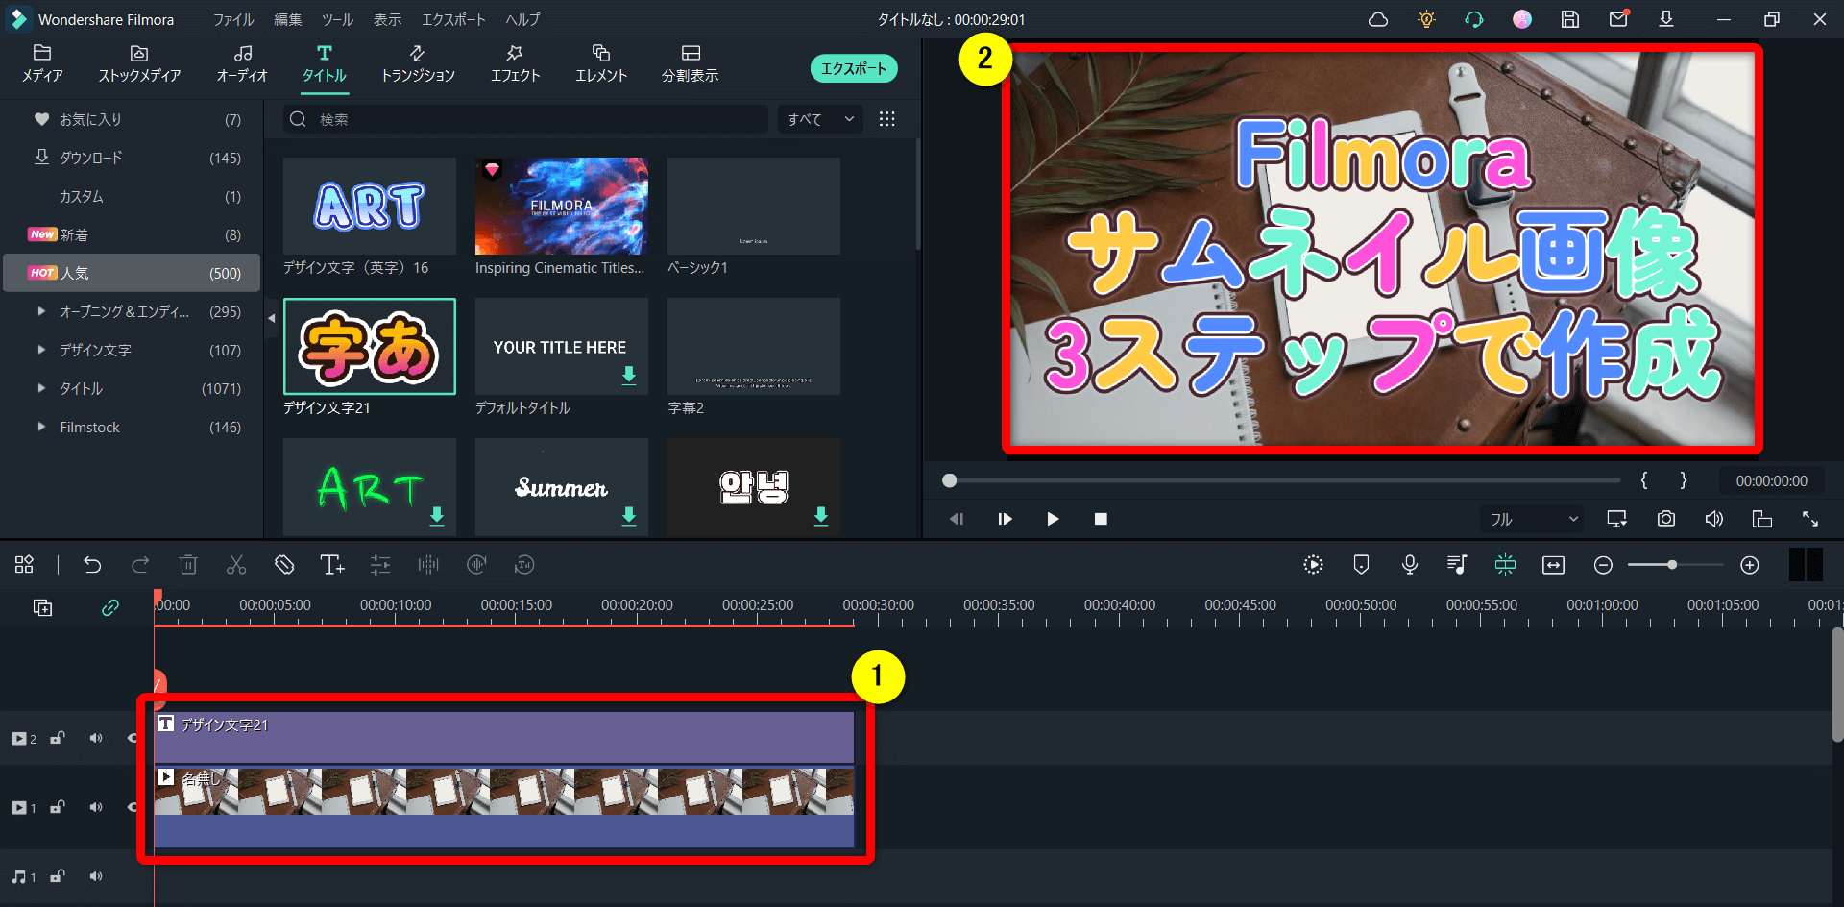Expand Filmstock category
This screenshot has height=907, width=1844.
point(41,427)
